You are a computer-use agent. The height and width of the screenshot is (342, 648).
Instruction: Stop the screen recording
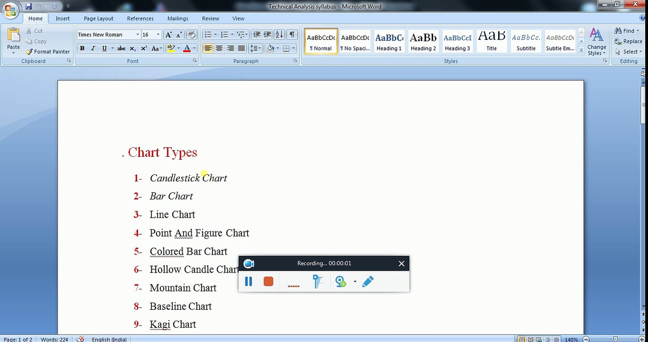[268, 282]
